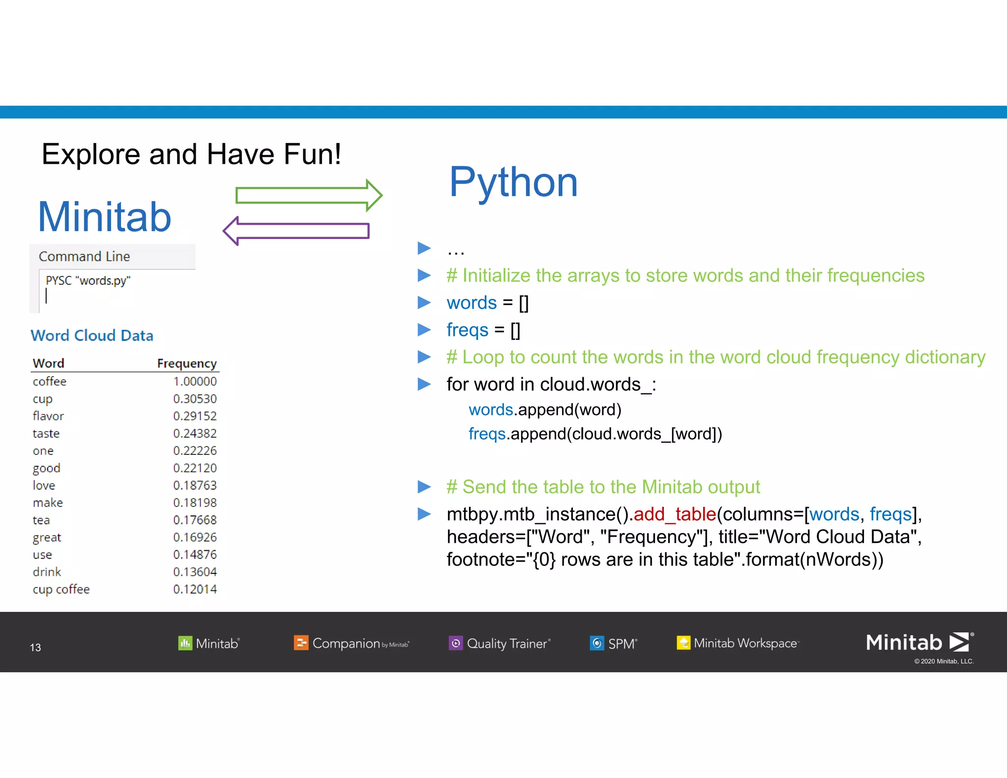Viewport: 1007px width, 778px height.
Task: Click the 'Word Cloud Data' table title
Action: click(x=92, y=335)
